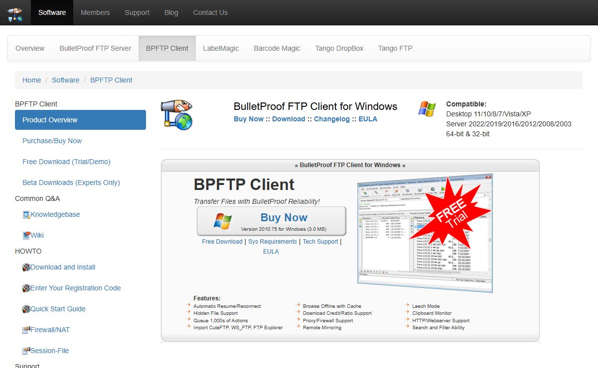598x368 pixels.
Task: Open Enter Your Registration Code link
Action: (x=76, y=288)
